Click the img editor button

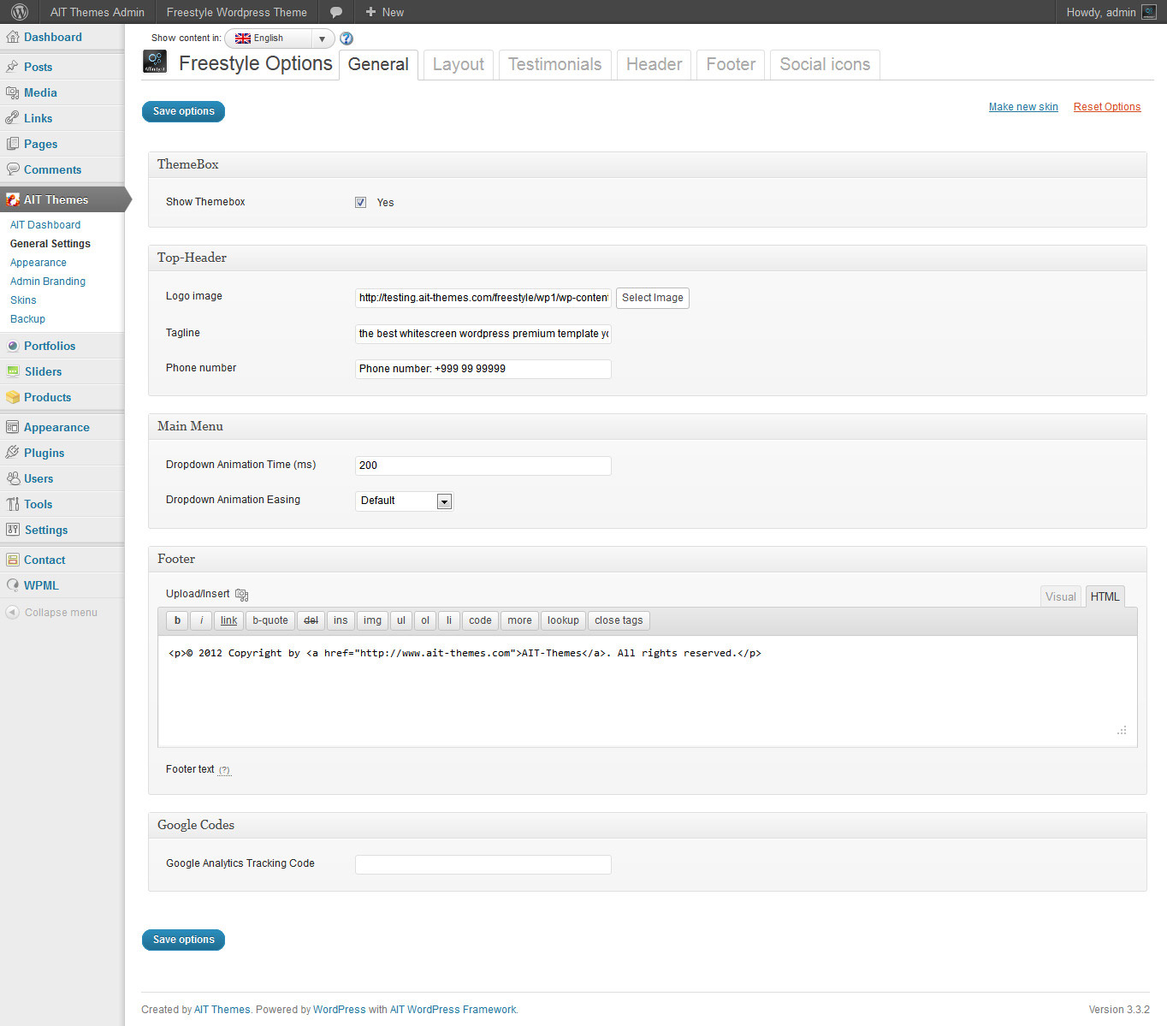(372, 620)
